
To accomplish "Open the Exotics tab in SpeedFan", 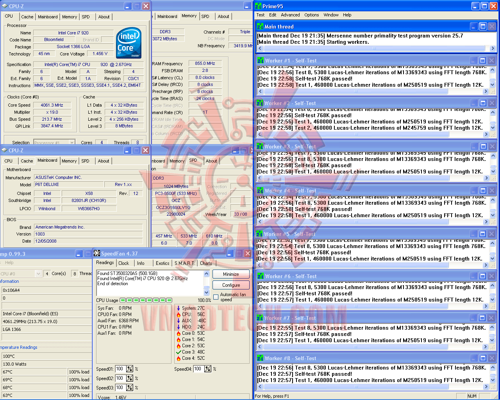I will (162, 263).
